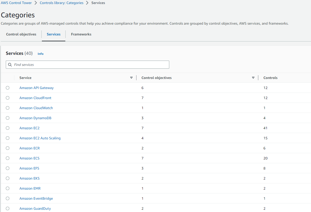The width and height of the screenshot is (311, 212).
Task: Focus the Find services search field
Action: point(88,65)
